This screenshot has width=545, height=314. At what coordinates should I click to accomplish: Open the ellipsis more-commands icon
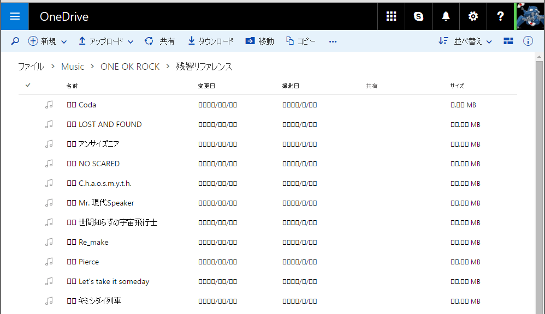pos(333,41)
